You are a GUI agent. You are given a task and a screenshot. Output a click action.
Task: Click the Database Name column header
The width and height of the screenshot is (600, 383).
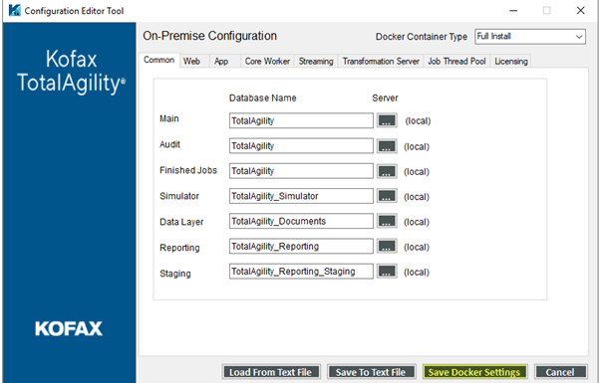click(262, 98)
